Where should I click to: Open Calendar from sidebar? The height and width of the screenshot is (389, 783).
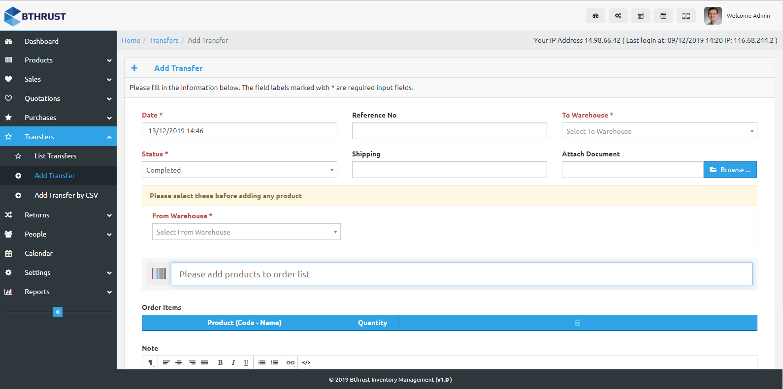[58, 253]
